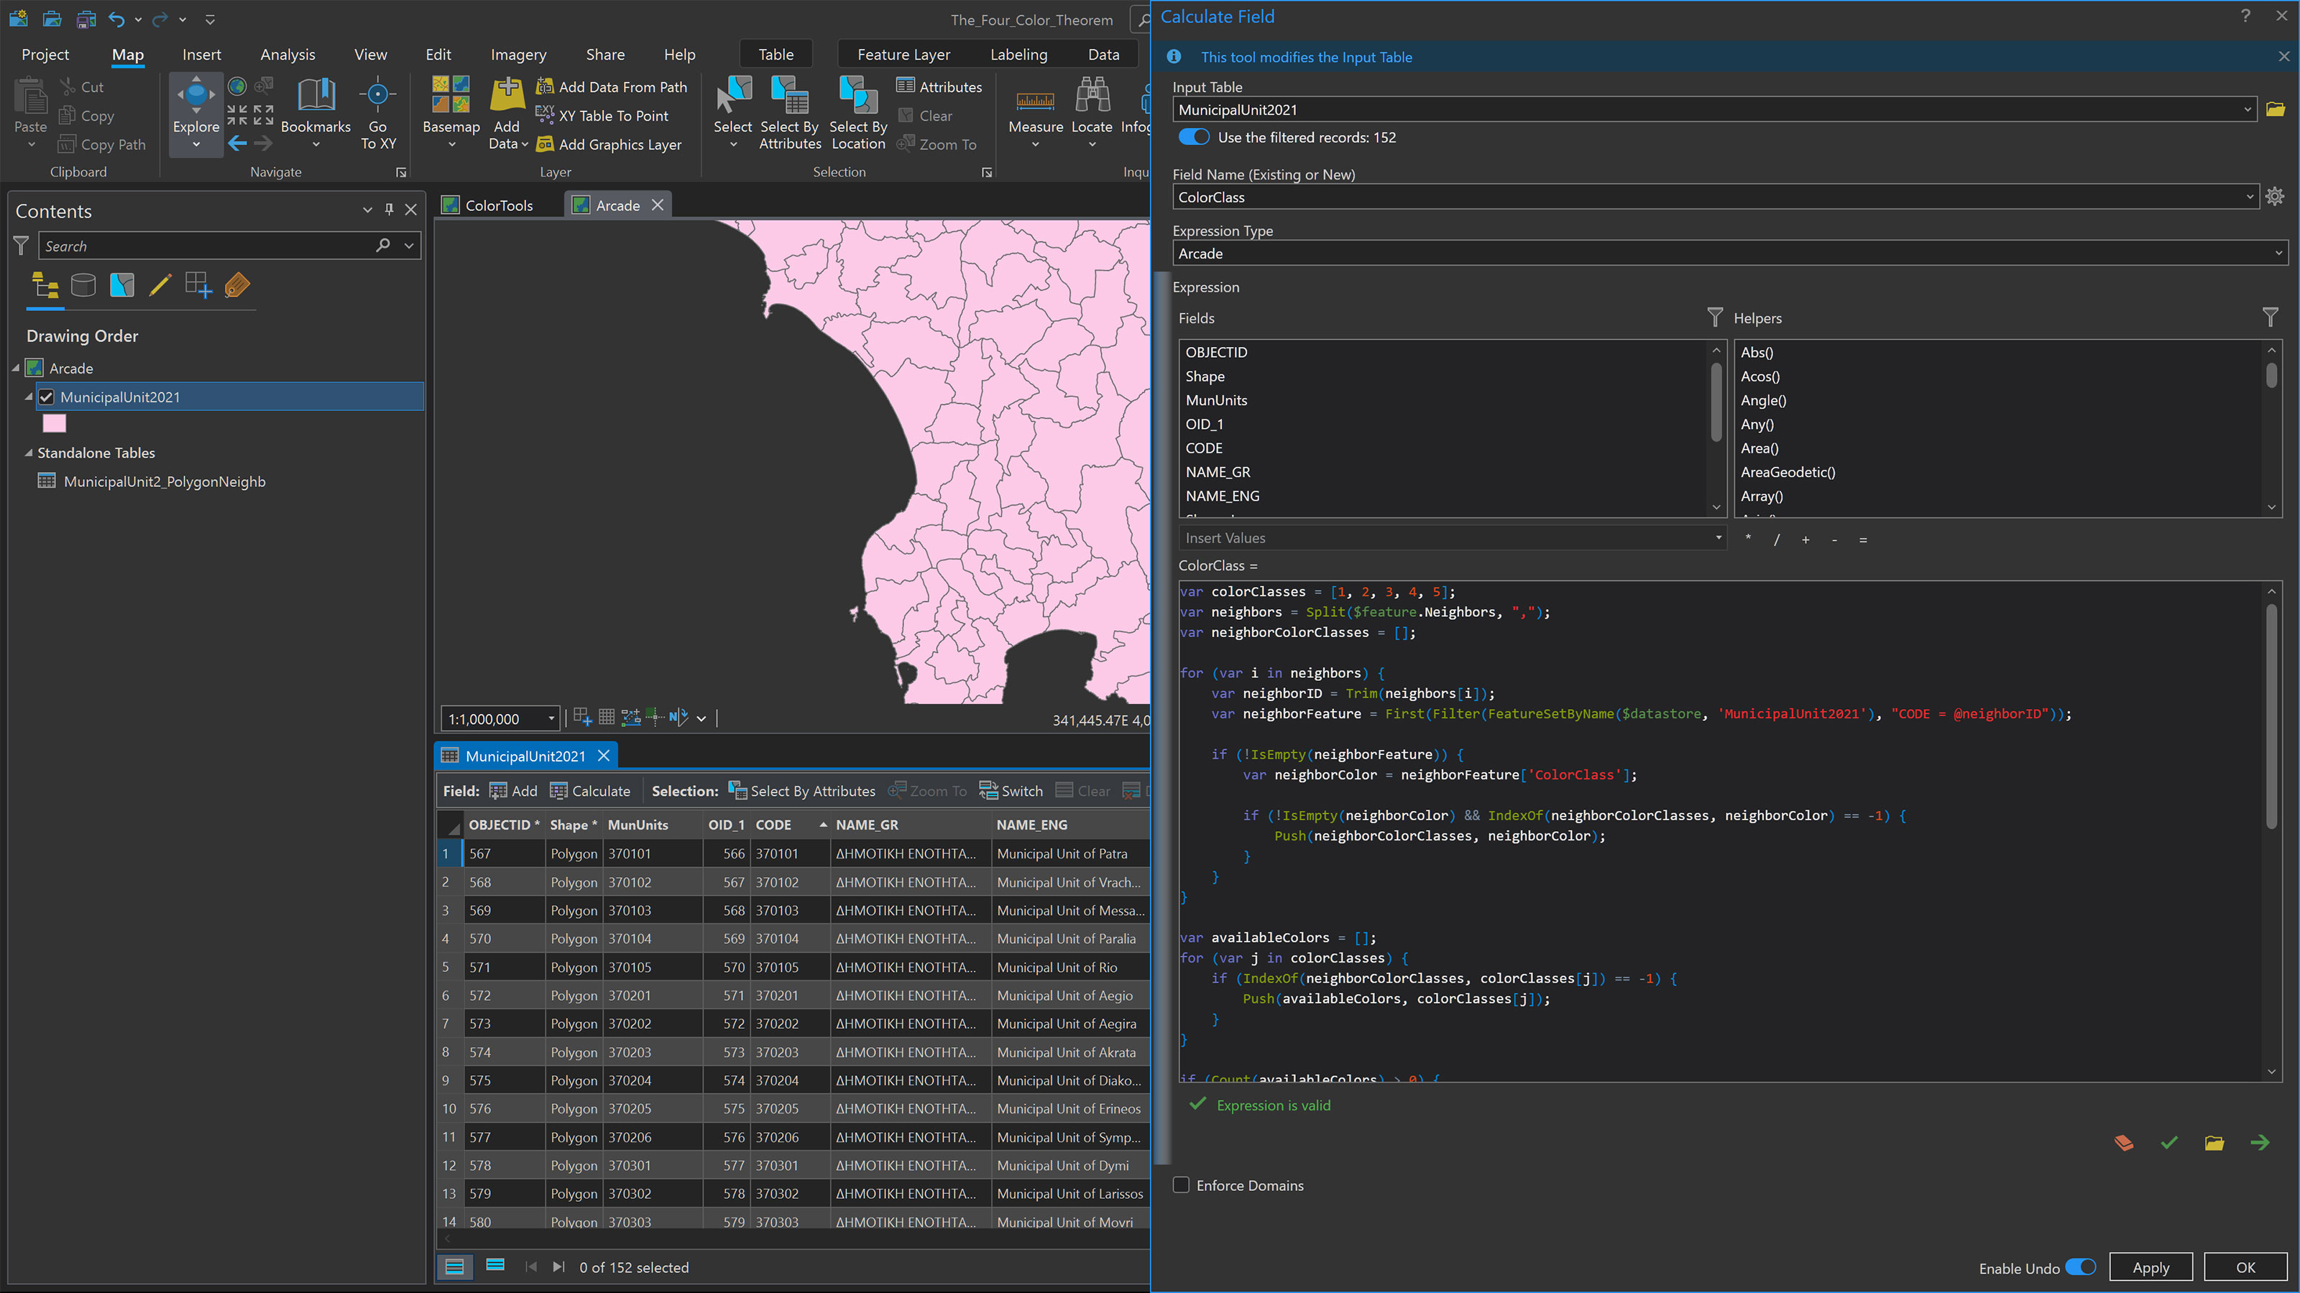Hide the MunicipalUnit2021 layer
This screenshot has height=1293, width=2300.
click(x=47, y=397)
